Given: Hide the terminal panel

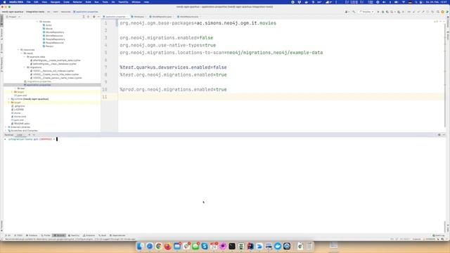Looking at the screenshot, I should 444,135.
